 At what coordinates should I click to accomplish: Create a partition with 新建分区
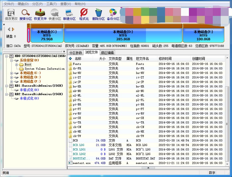point(70,15)
